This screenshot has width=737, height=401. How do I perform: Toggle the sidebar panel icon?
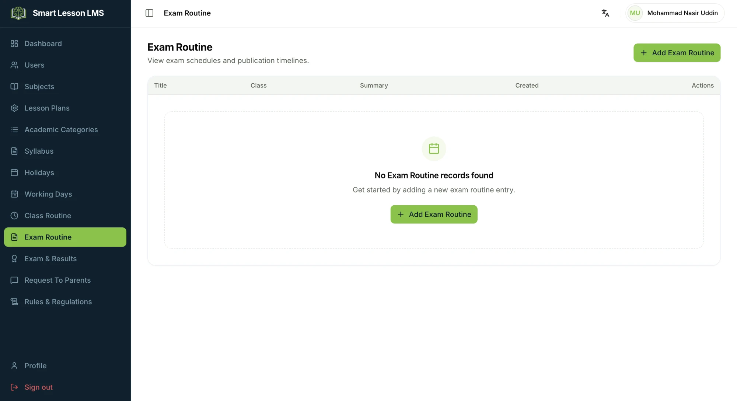click(x=149, y=13)
